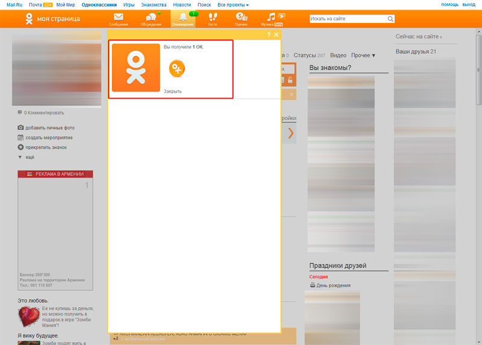The height and width of the screenshot is (345, 482).
Task: Open Видео tab
Action: (338, 55)
